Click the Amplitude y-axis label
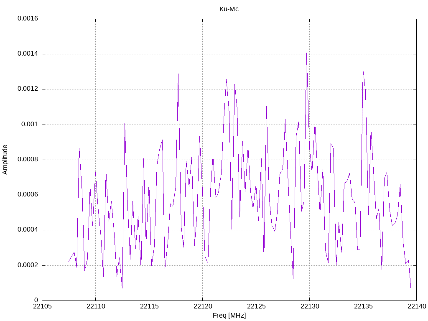Viewport: 428px width, 321px height. click(x=5, y=160)
